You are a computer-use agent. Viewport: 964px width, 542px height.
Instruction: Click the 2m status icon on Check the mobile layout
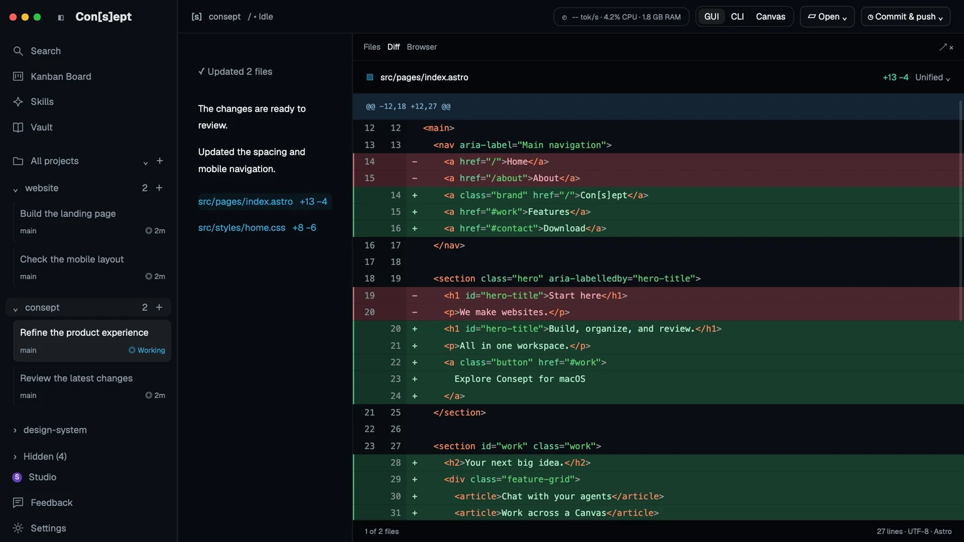coord(149,276)
